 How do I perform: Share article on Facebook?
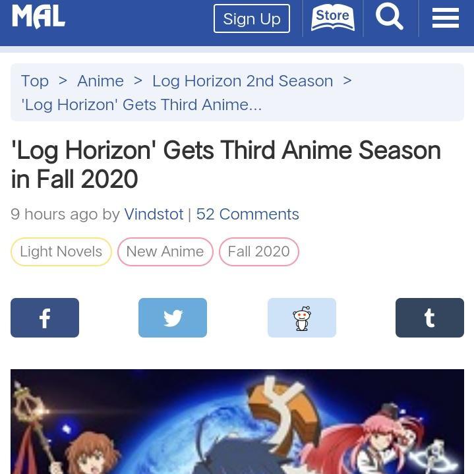(x=45, y=318)
